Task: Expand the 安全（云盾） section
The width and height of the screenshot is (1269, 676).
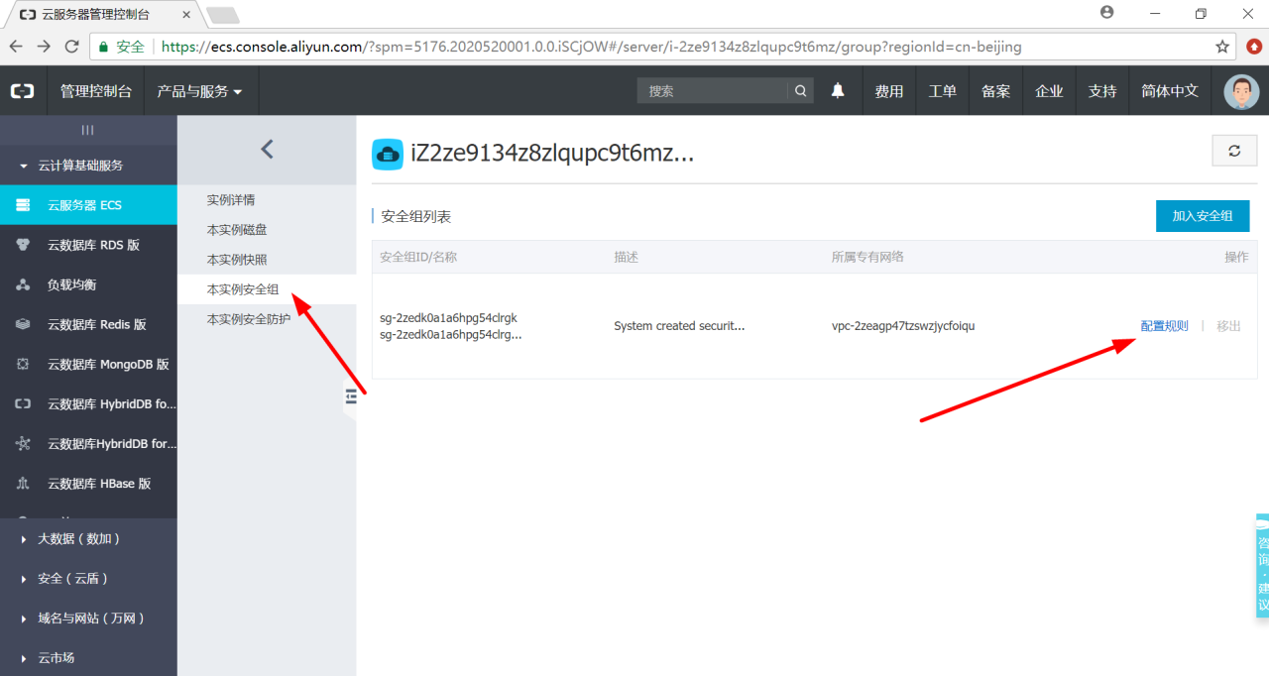Action: point(88,579)
